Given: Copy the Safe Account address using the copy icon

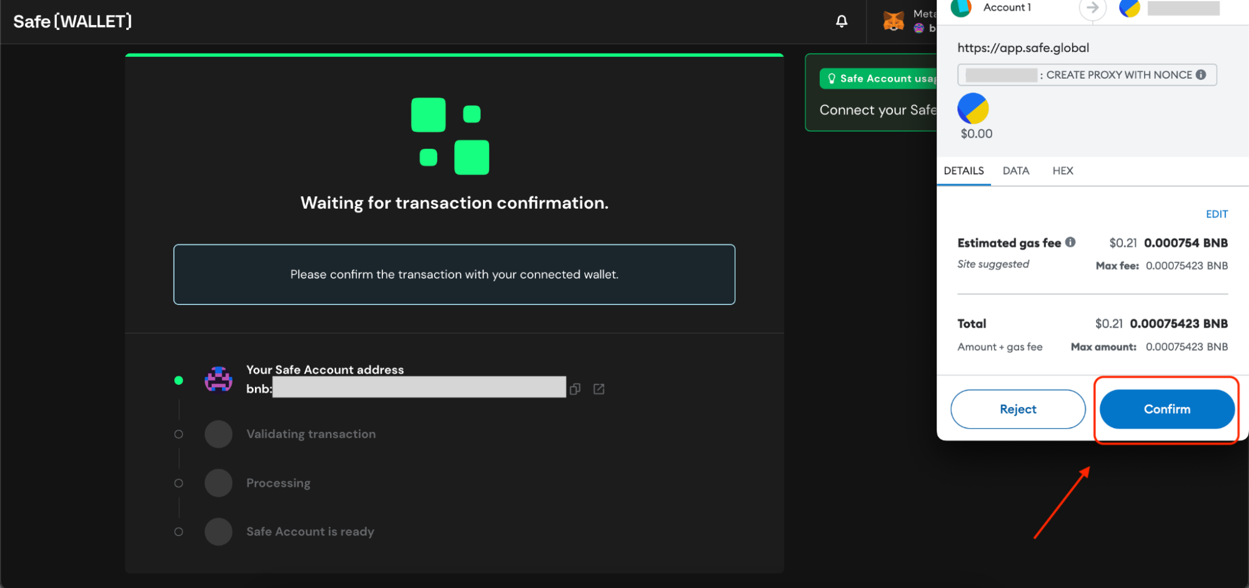Looking at the screenshot, I should tap(575, 388).
